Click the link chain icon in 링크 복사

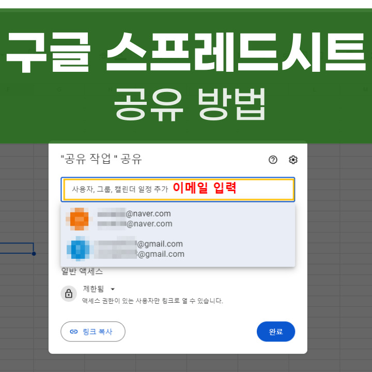74,331
